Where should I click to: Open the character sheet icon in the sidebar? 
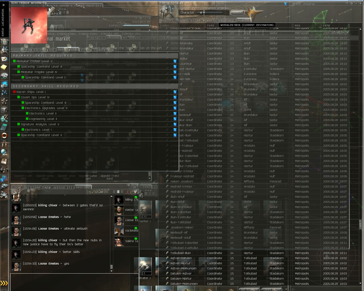[4, 42]
